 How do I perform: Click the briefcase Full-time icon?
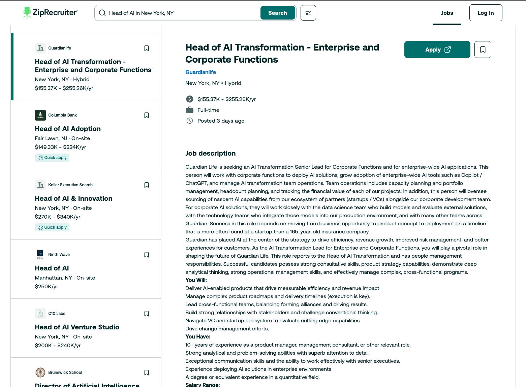click(190, 110)
